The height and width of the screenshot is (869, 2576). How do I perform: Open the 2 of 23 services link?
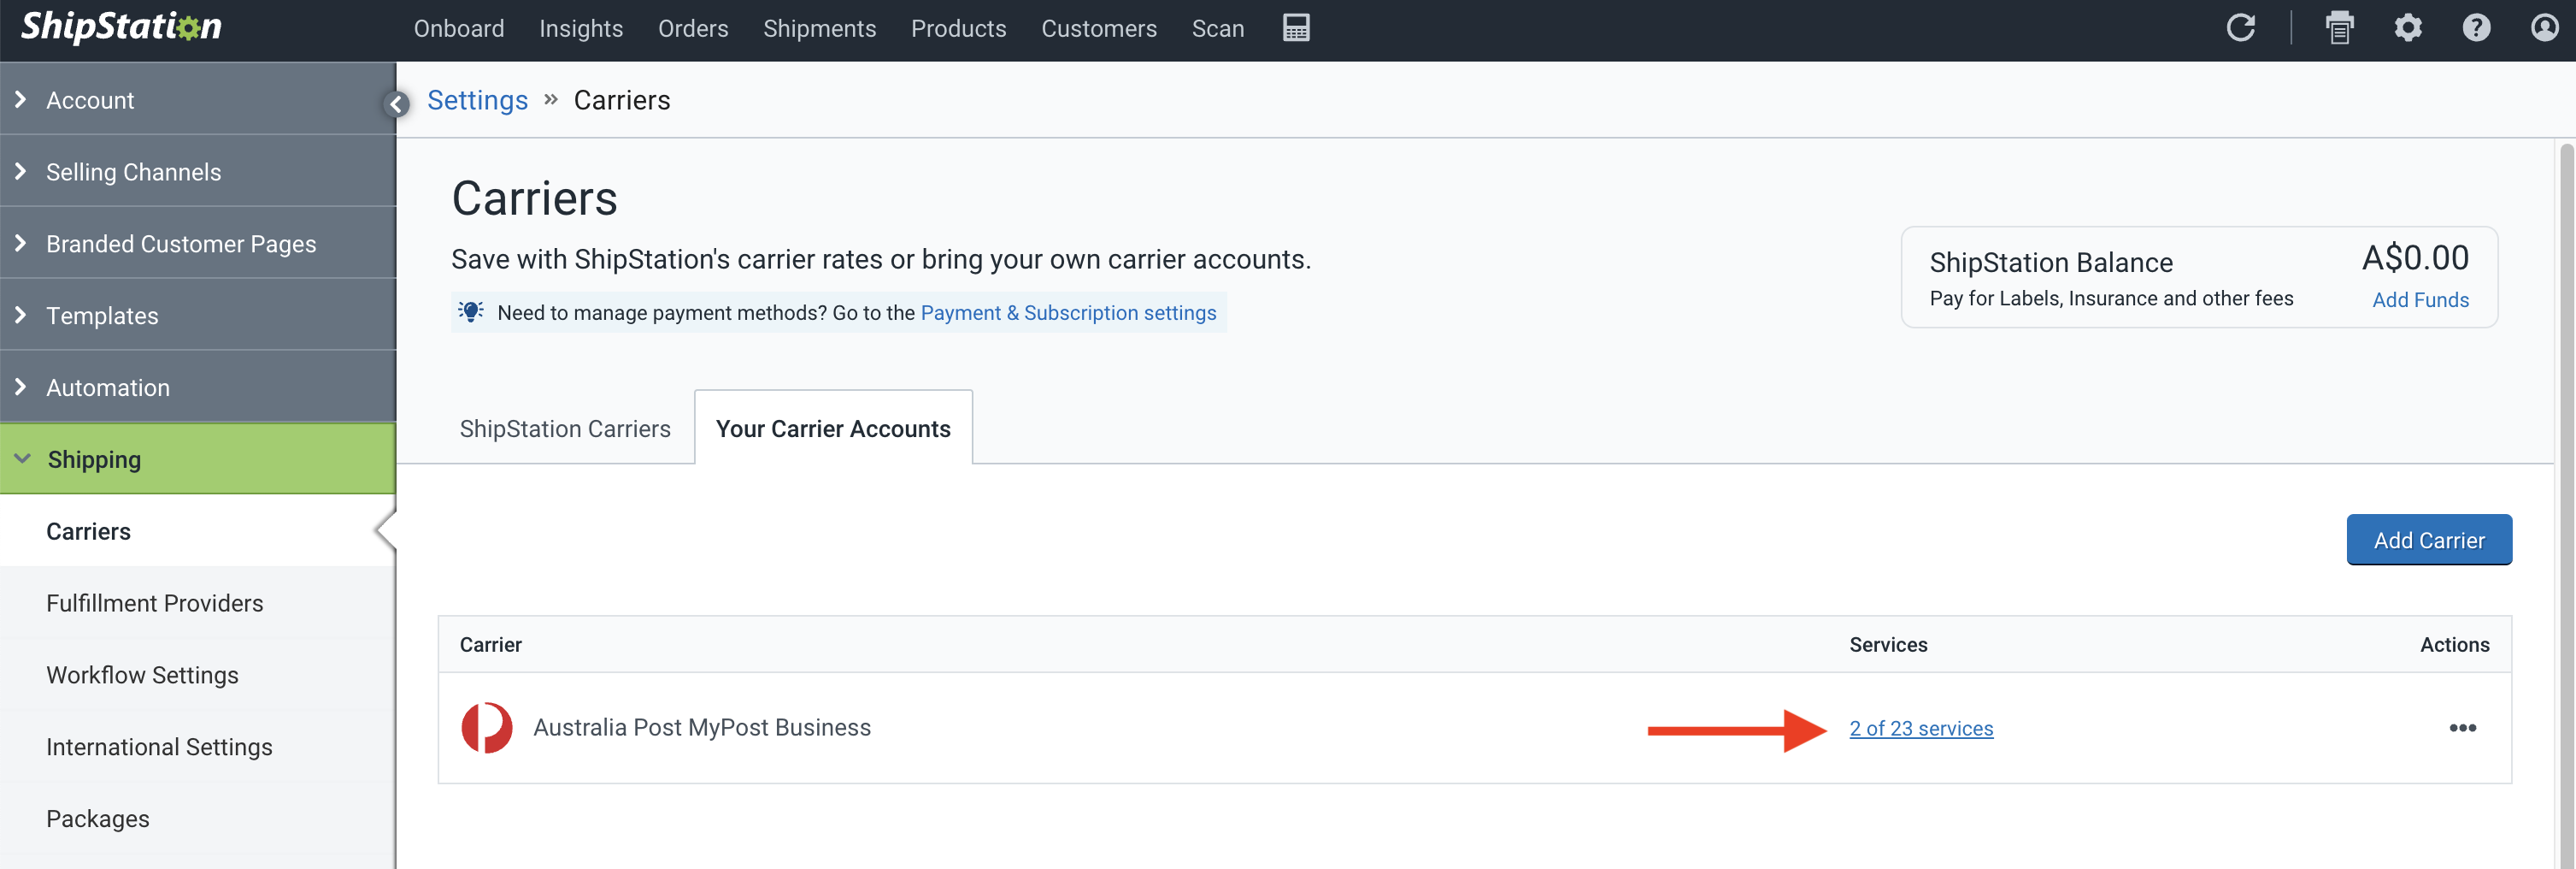(x=1920, y=729)
